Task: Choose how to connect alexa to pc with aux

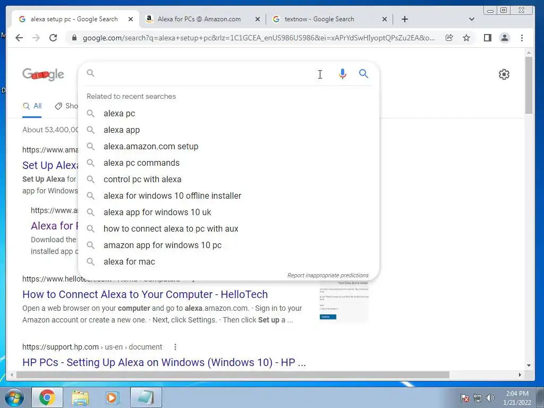Action: pos(228,228)
